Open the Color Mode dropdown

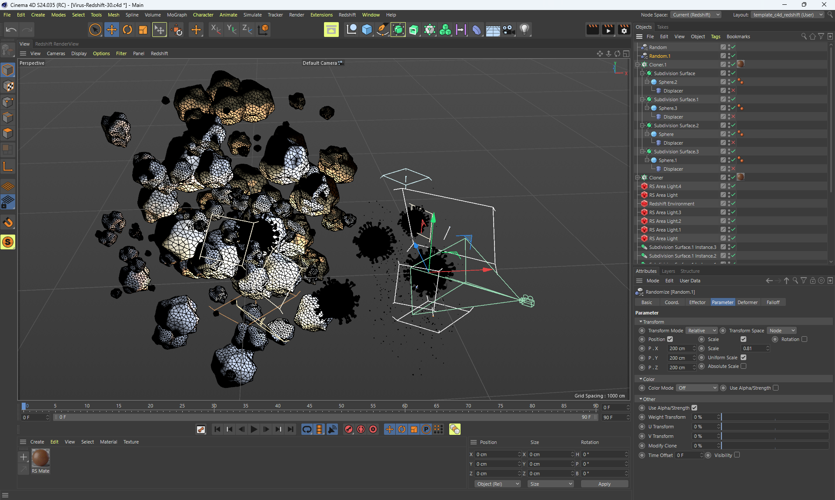coord(697,388)
